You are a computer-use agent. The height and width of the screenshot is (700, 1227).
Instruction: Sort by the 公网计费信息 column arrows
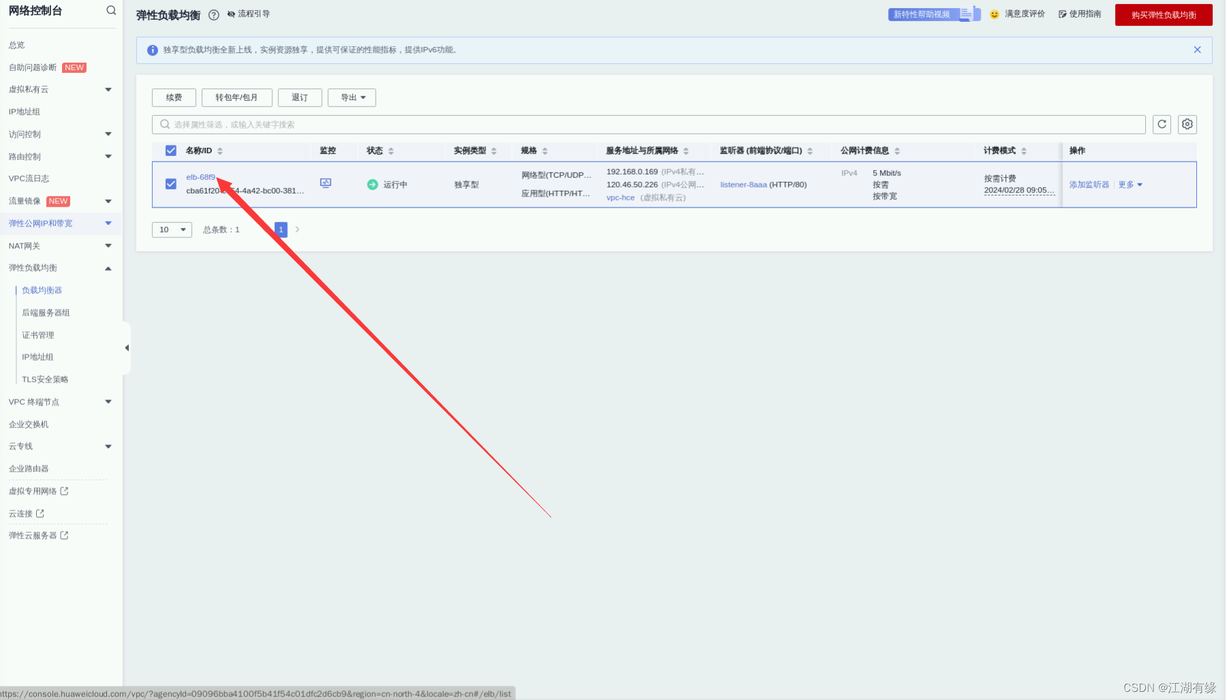897,151
